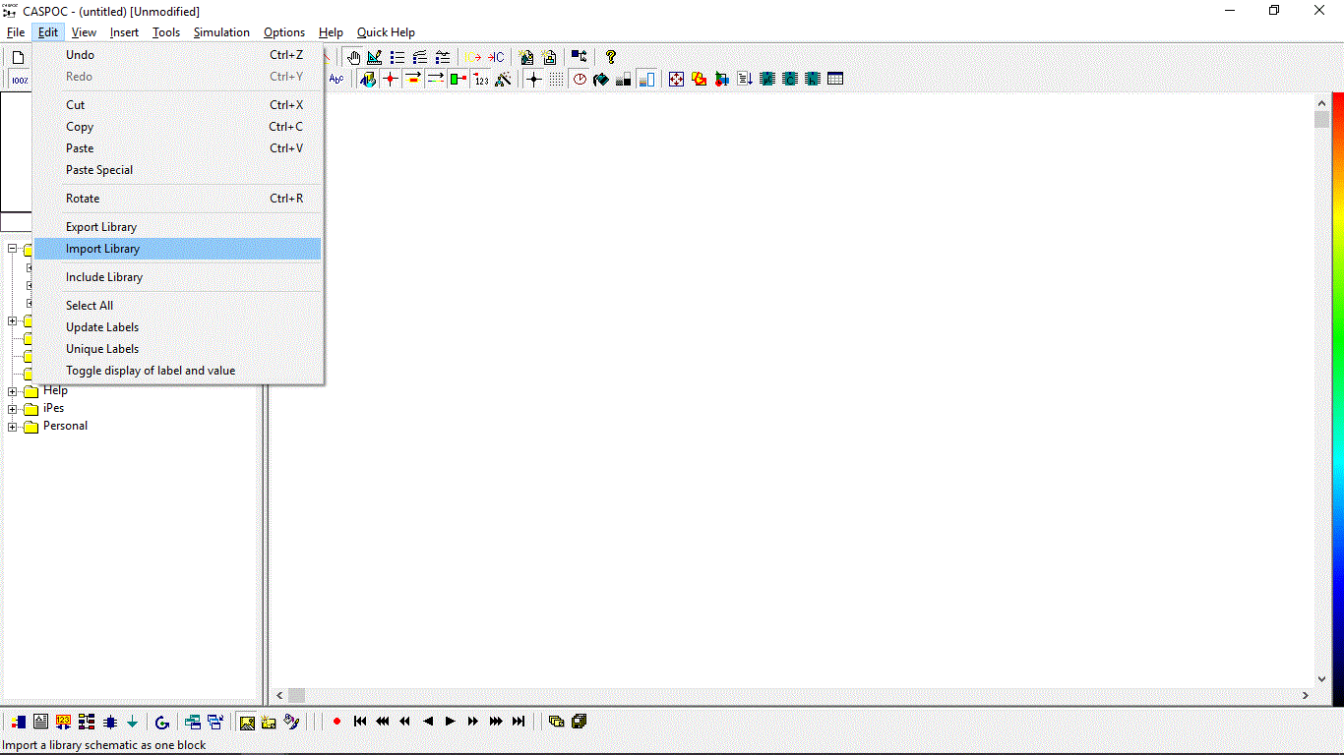Open the File menu

16,32
